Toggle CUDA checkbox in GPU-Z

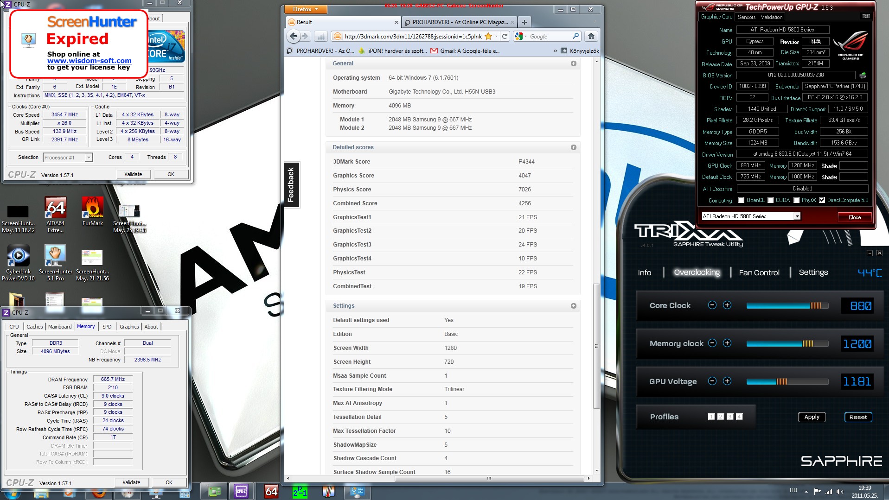click(x=771, y=200)
